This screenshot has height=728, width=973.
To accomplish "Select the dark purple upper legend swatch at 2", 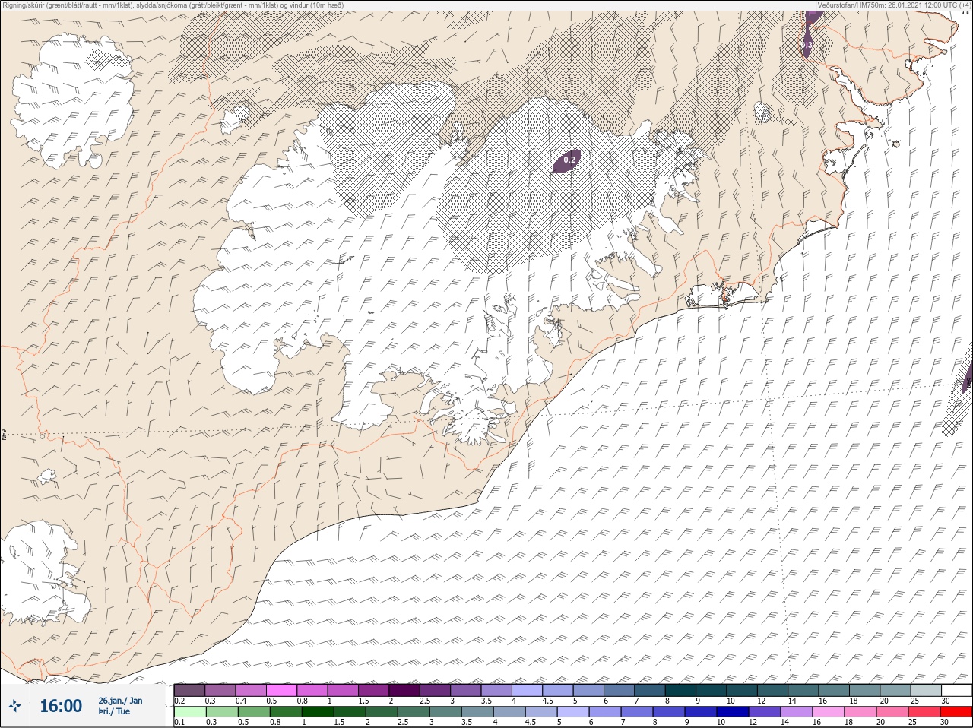I will point(404,690).
